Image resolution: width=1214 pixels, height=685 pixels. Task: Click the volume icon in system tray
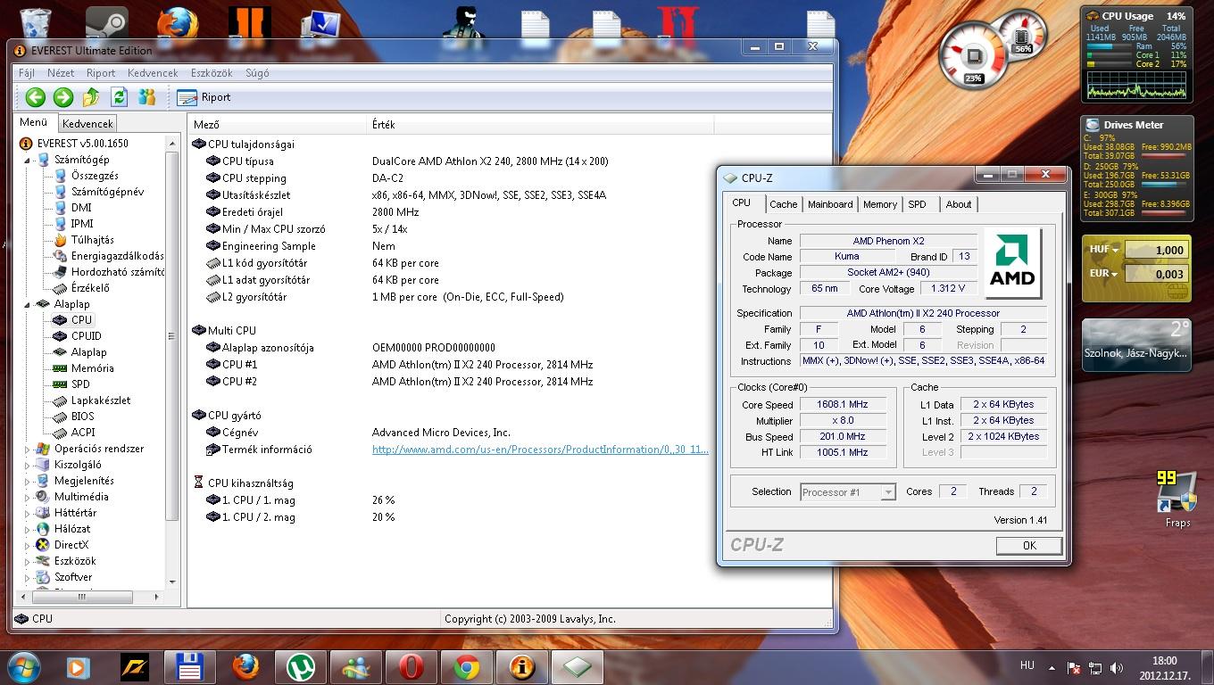1116,667
